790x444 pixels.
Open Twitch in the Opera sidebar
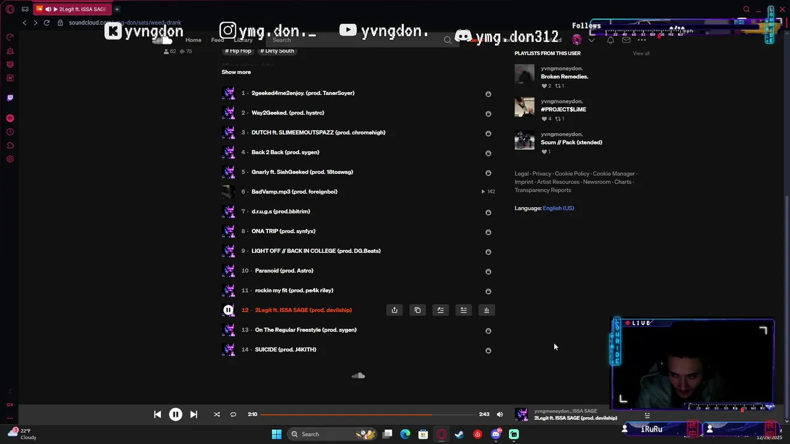10,97
